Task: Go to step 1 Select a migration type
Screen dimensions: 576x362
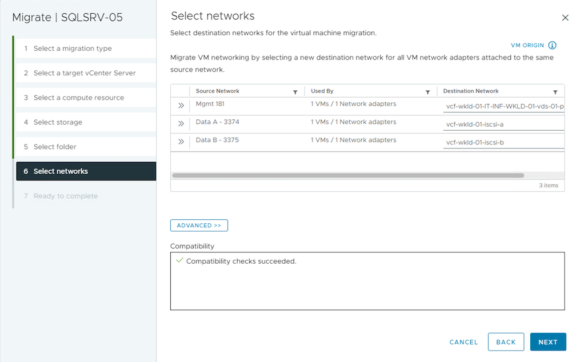Action: tap(73, 49)
